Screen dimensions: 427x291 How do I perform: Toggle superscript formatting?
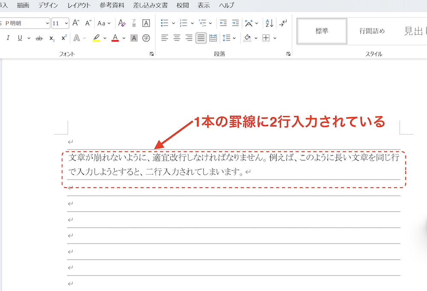[64, 38]
